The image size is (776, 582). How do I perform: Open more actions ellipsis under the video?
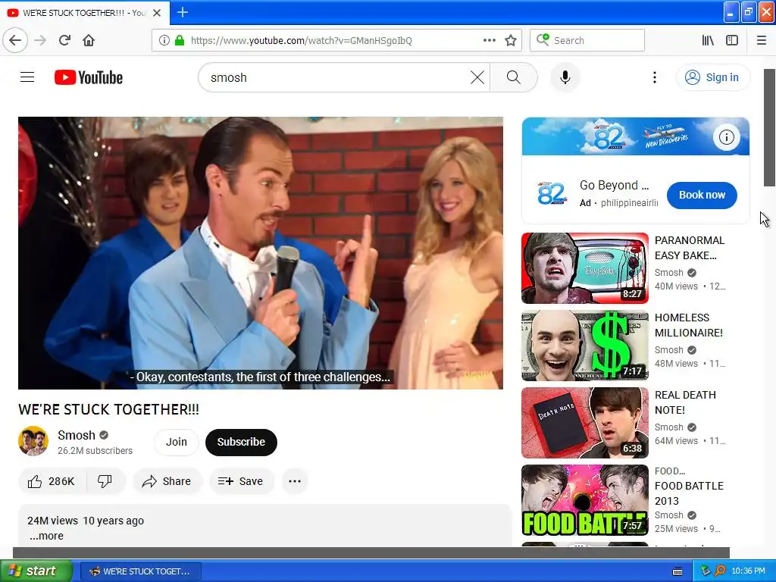295,481
